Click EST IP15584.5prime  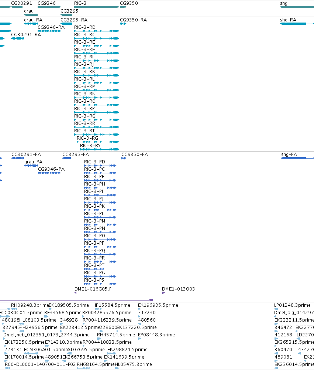tap(98, 309)
